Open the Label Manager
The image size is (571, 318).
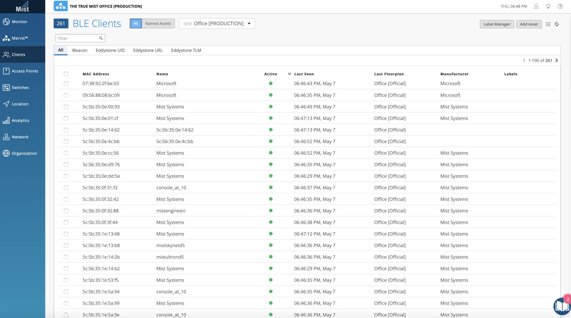(x=496, y=24)
